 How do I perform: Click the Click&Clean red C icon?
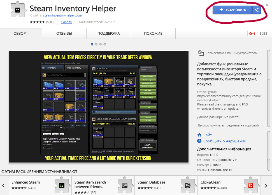point(250,185)
